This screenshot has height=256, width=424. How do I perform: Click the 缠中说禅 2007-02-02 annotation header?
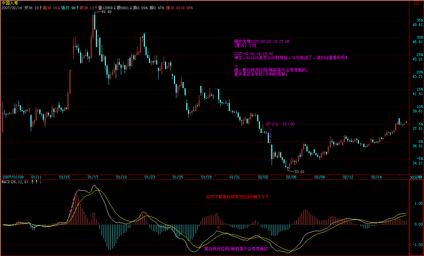click(262, 41)
